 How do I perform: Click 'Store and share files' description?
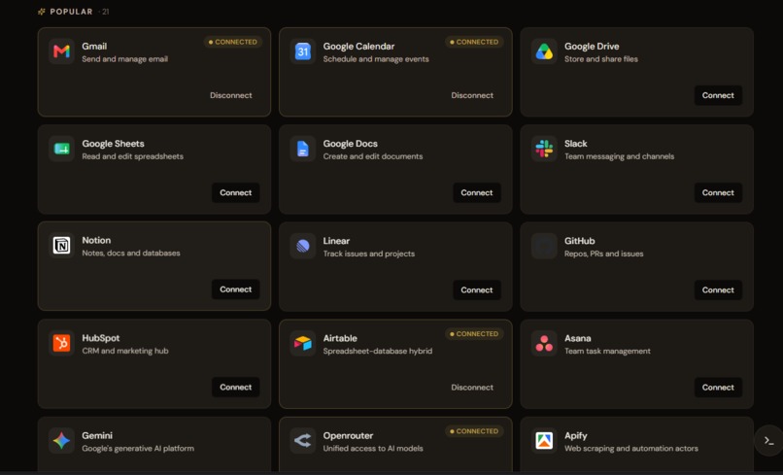601,59
